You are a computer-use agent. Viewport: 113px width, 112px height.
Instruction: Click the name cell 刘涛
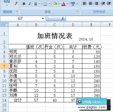[x=18, y=95]
